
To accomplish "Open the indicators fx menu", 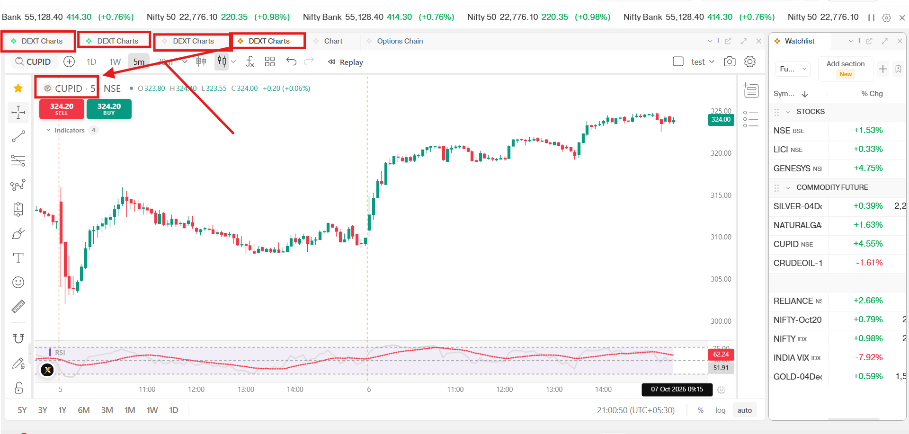I will click(x=250, y=62).
